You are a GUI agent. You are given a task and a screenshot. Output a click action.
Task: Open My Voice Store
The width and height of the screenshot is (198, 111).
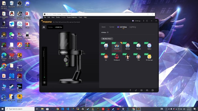107,39
